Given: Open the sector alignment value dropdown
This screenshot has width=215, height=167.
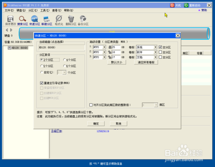Looking at the screenshot, I should tap(156, 105).
